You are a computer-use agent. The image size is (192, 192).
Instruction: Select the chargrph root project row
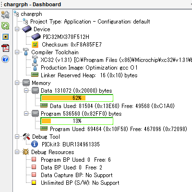[x=31, y=14]
